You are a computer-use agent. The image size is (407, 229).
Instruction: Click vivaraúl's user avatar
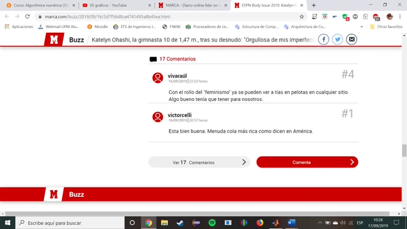pos(157,78)
